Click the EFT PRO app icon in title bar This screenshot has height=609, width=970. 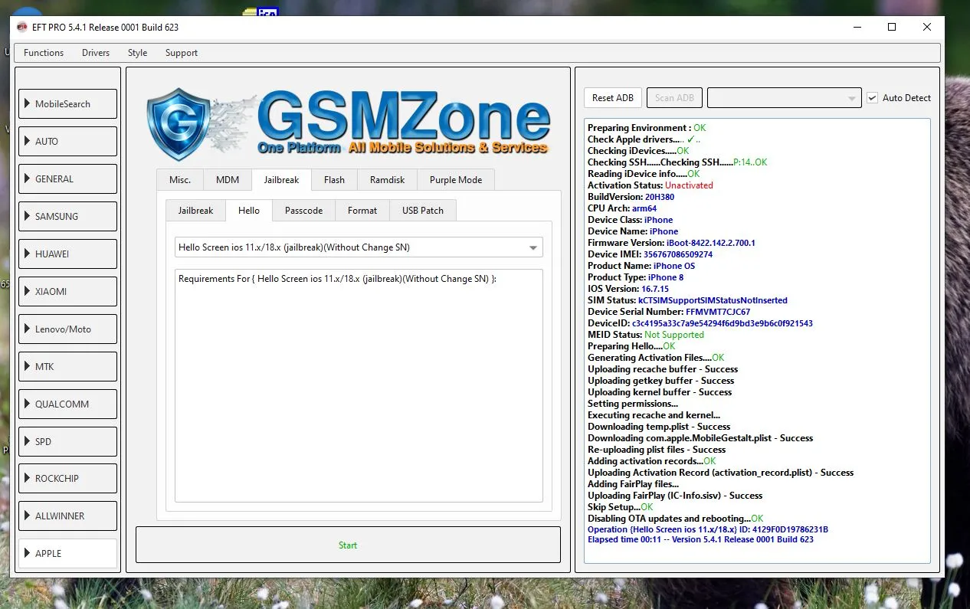tap(22, 27)
